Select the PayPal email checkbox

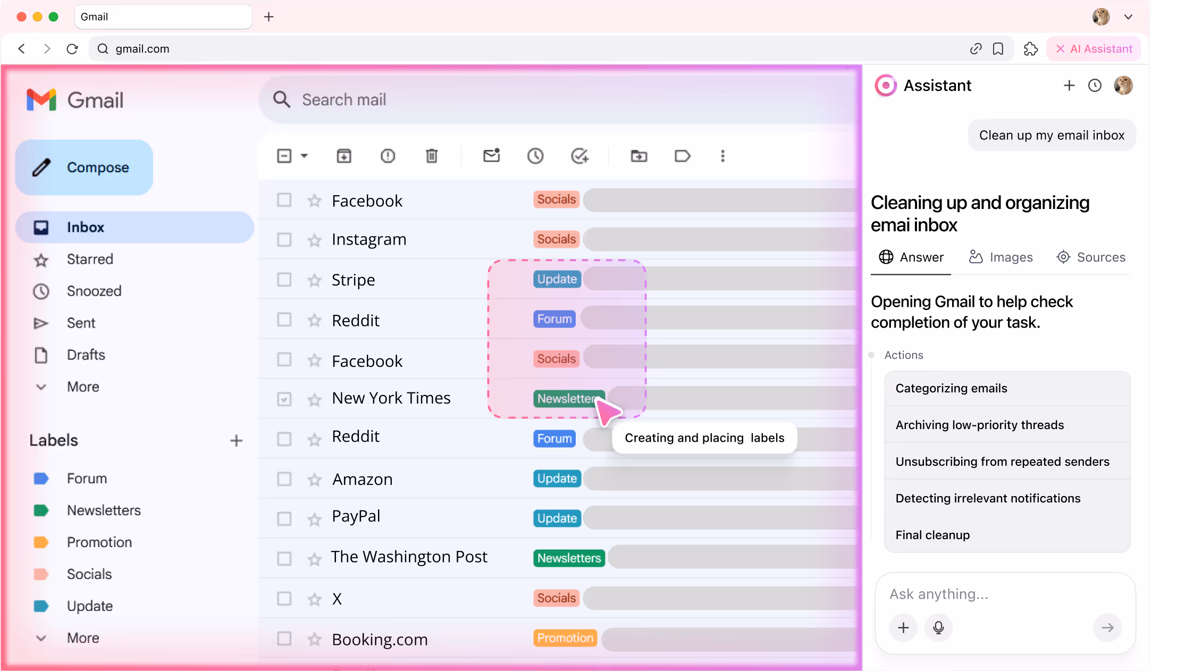pos(284,519)
